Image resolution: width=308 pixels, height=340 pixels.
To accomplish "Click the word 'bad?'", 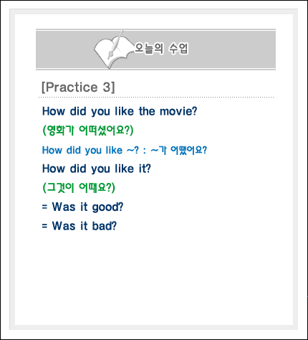I will [105, 226].
